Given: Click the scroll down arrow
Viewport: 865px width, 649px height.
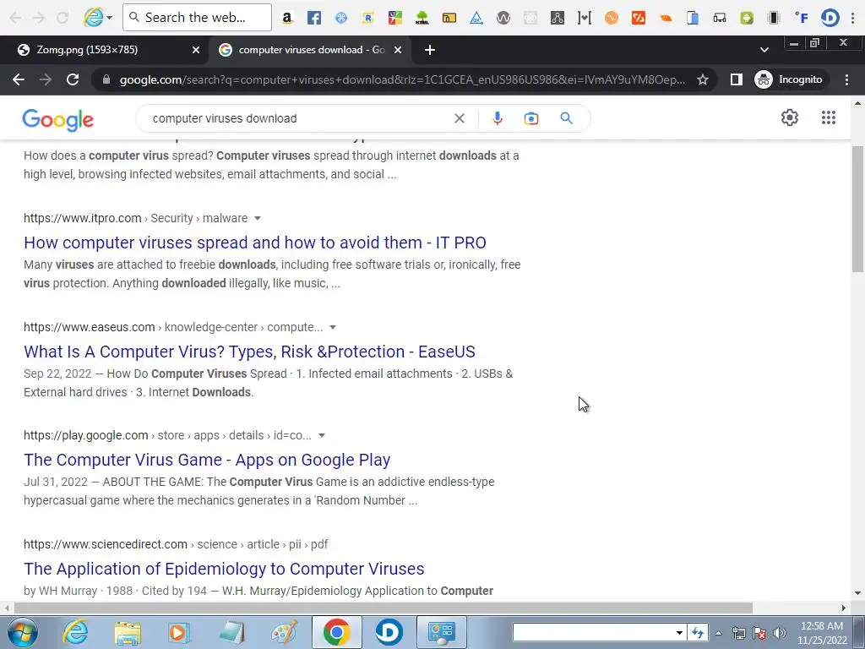Looking at the screenshot, I should pos(857,593).
